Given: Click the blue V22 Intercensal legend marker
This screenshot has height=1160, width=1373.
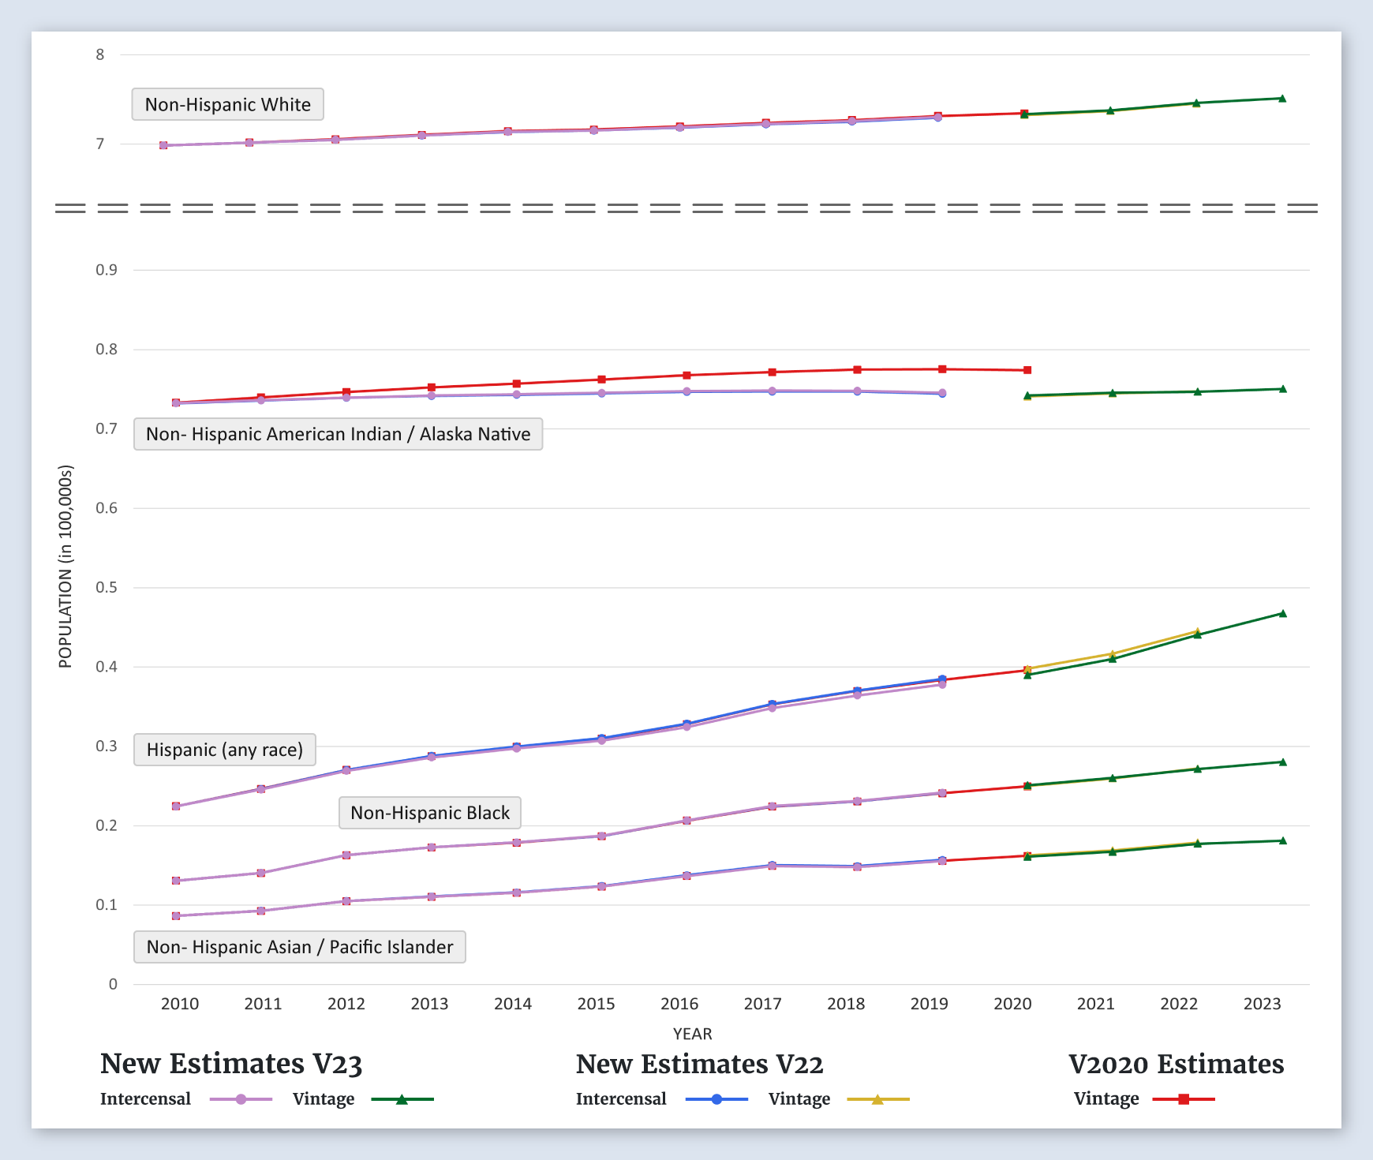Looking at the screenshot, I should [x=716, y=1099].
